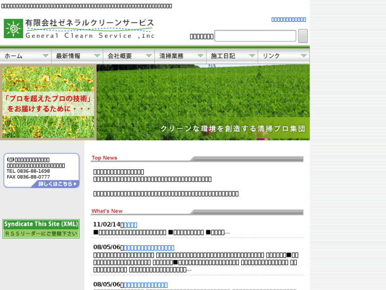Click the gray search submit button

coord(303,36)
